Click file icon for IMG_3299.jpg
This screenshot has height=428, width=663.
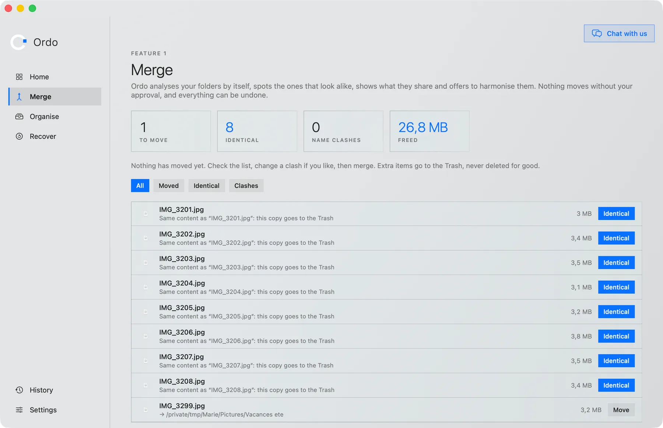point(145,410)
